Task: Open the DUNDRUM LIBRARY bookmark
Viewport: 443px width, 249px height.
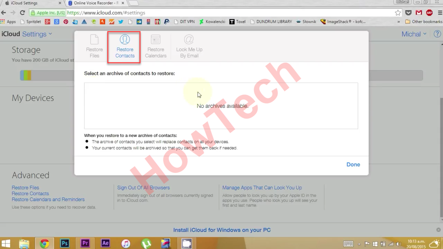Action: point(271,21)
